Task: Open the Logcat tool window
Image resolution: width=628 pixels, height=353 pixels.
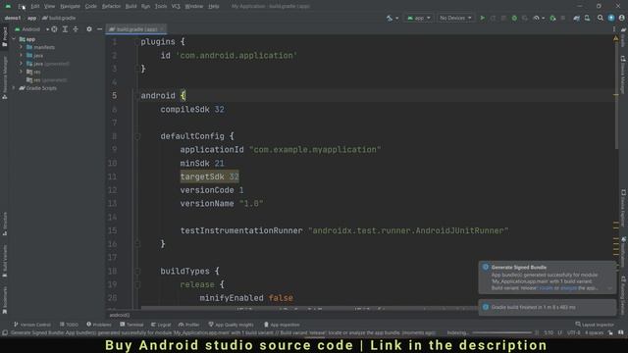Action: [x=161, y=325]
